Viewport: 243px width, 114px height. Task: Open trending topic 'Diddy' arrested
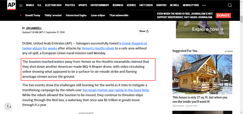pyautogui.click(x=53, y=15)
